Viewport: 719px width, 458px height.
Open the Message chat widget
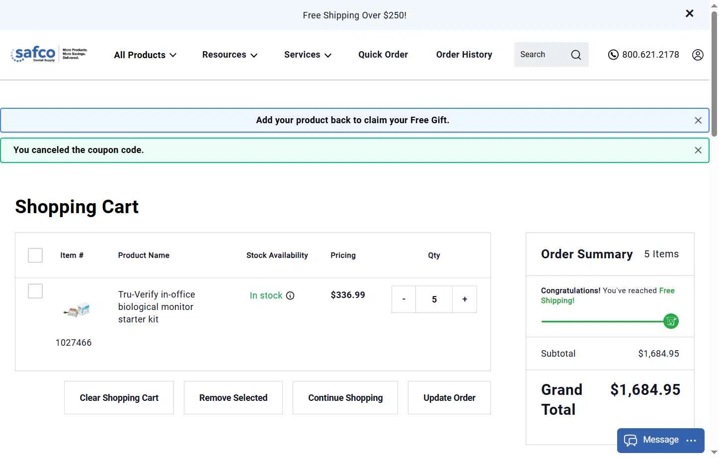(x=661, y=440)
